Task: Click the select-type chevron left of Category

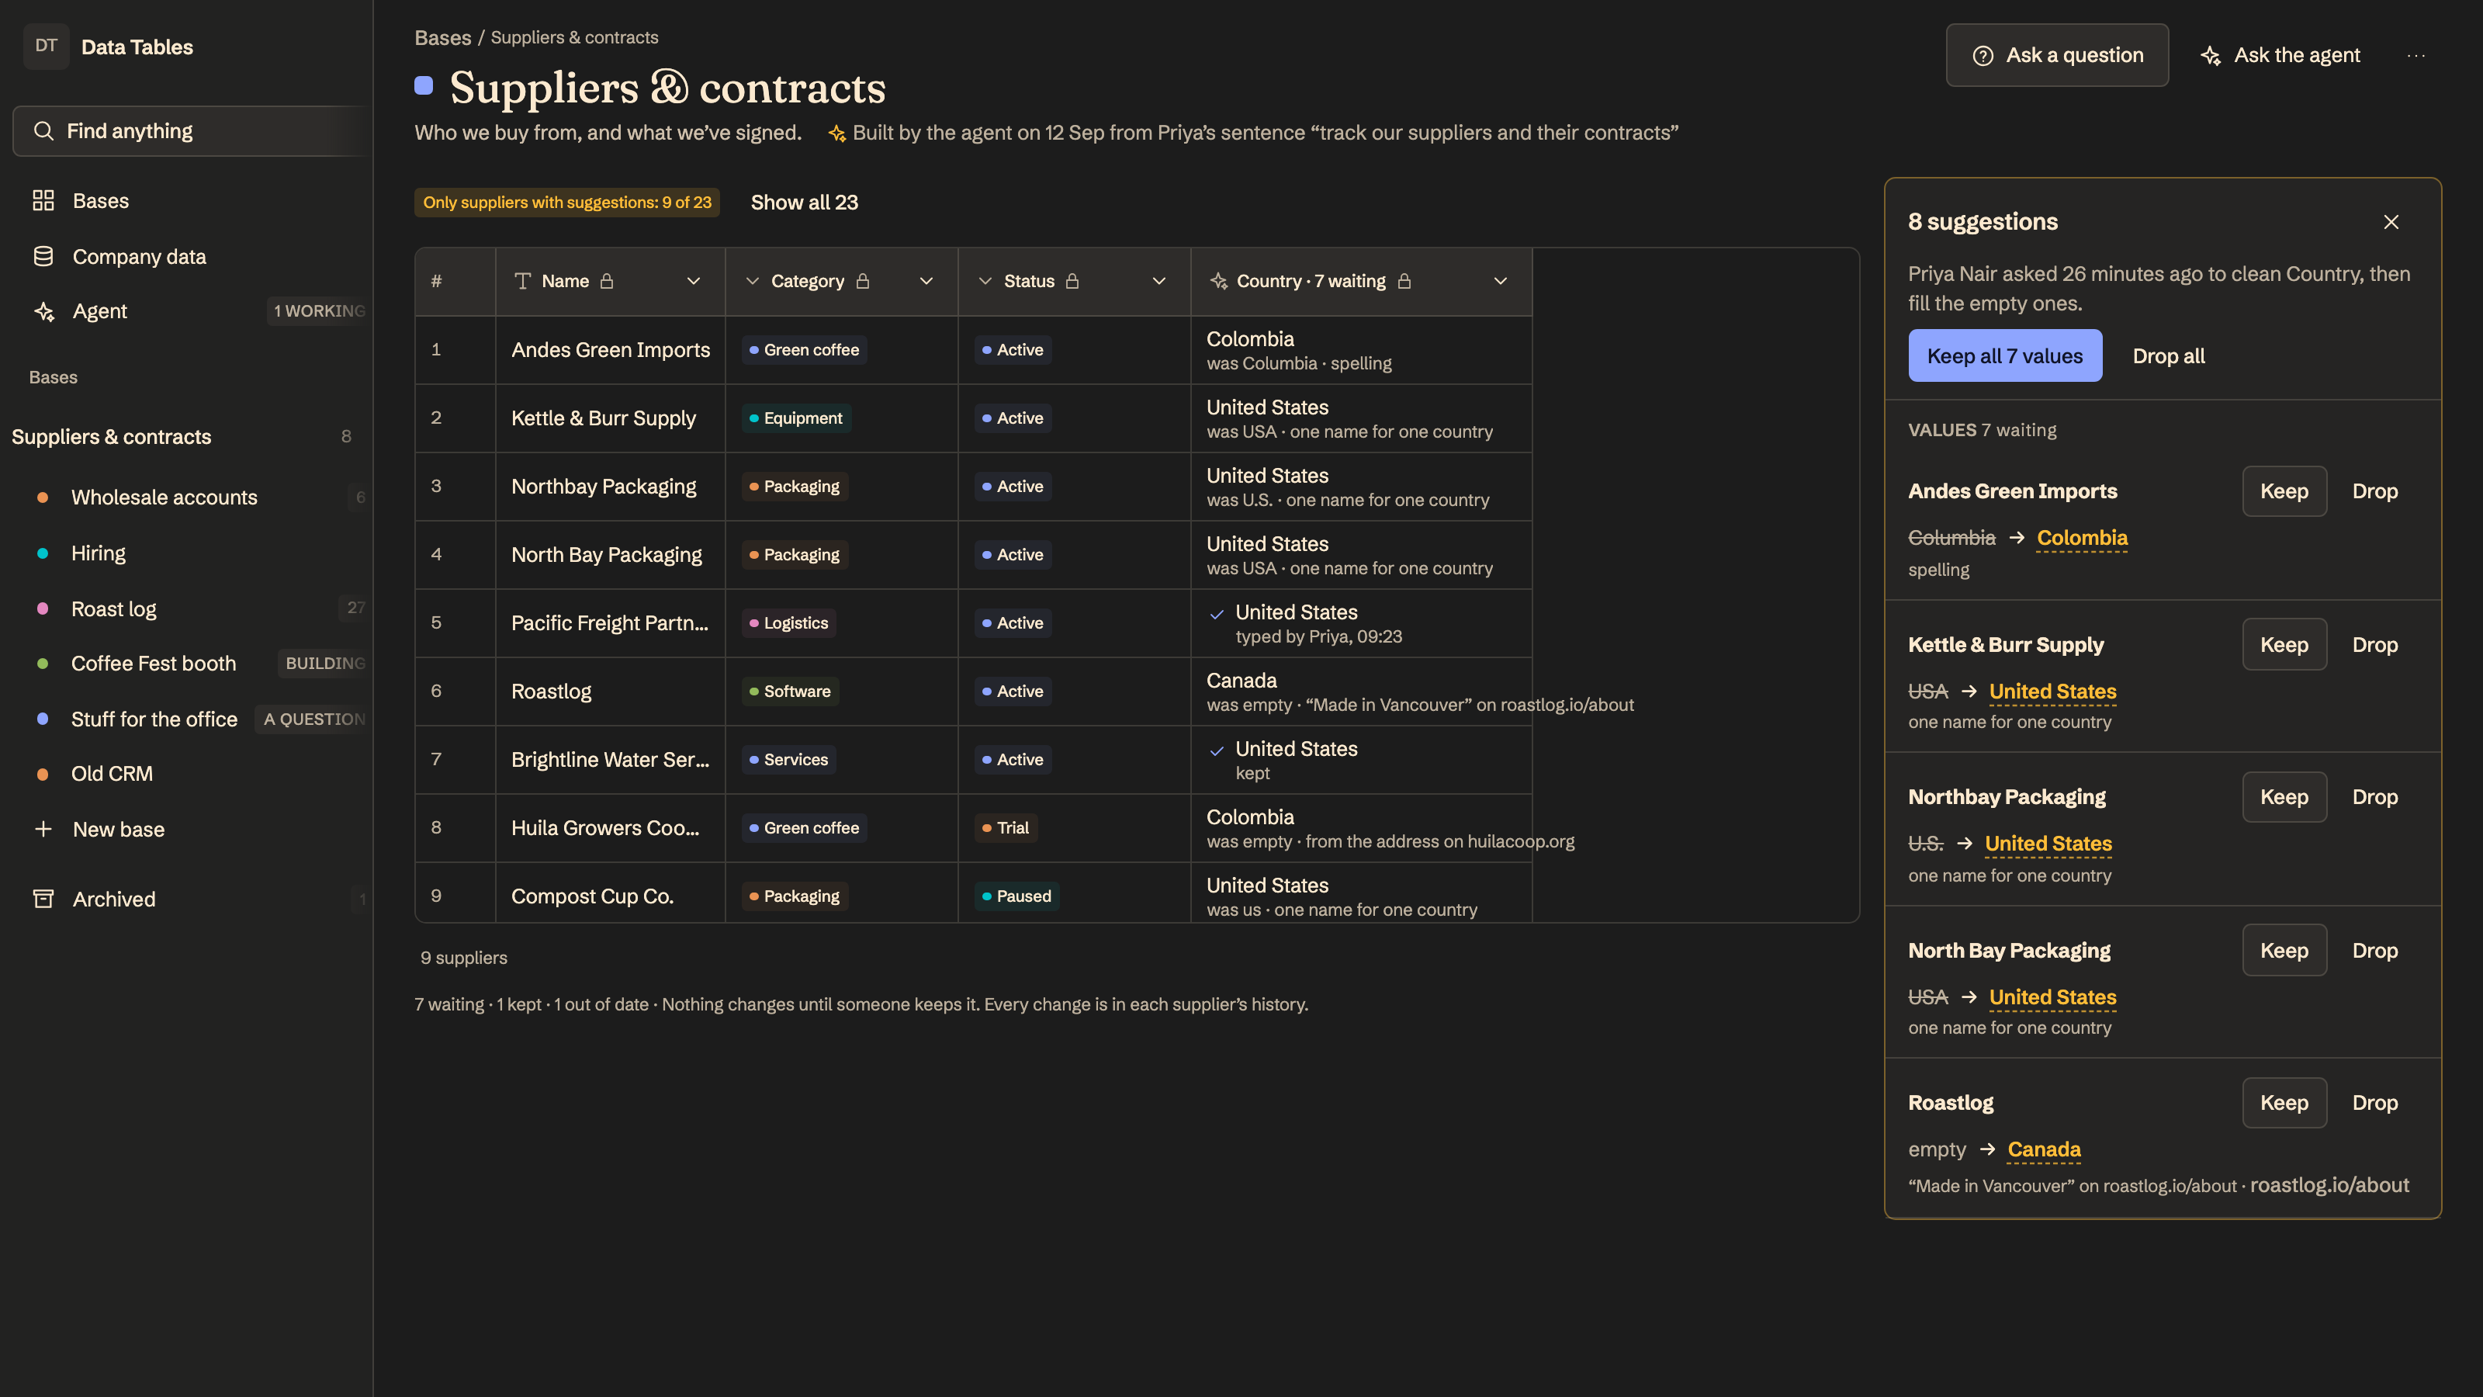Action: click(x=753, y=280)
